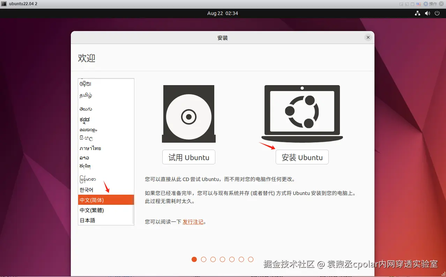This screenshot has width=446, height=277.
Task: Select ภาษาไทย in the language list
Action: coord(106,148)
